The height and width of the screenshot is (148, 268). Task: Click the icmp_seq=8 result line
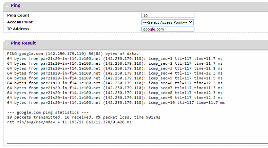pos(115,93)
